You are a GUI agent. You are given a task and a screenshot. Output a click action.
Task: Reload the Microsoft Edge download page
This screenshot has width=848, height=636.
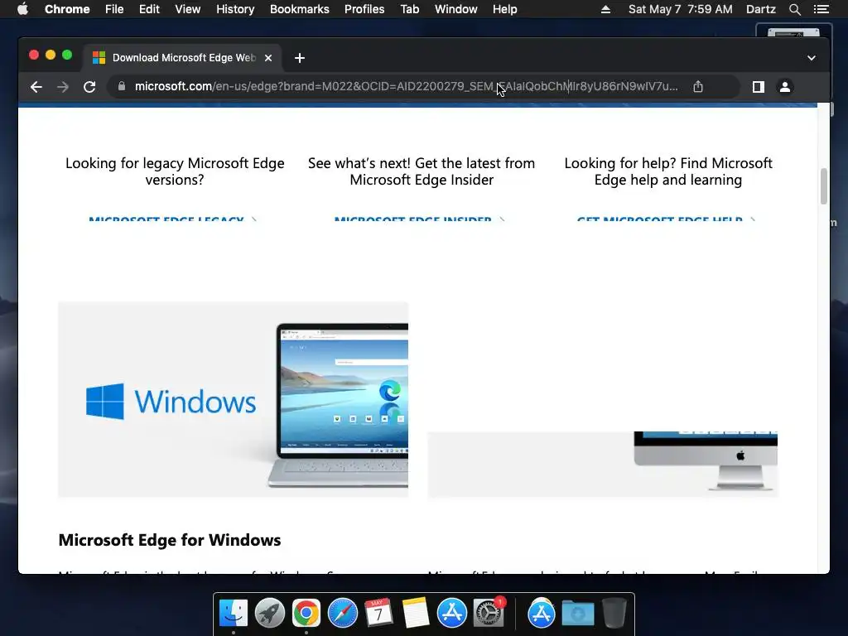click(89, 86)
